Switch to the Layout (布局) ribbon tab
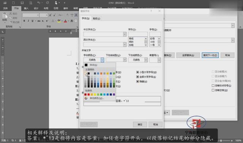This screenshot has width=243, height=143. (46, 8)
